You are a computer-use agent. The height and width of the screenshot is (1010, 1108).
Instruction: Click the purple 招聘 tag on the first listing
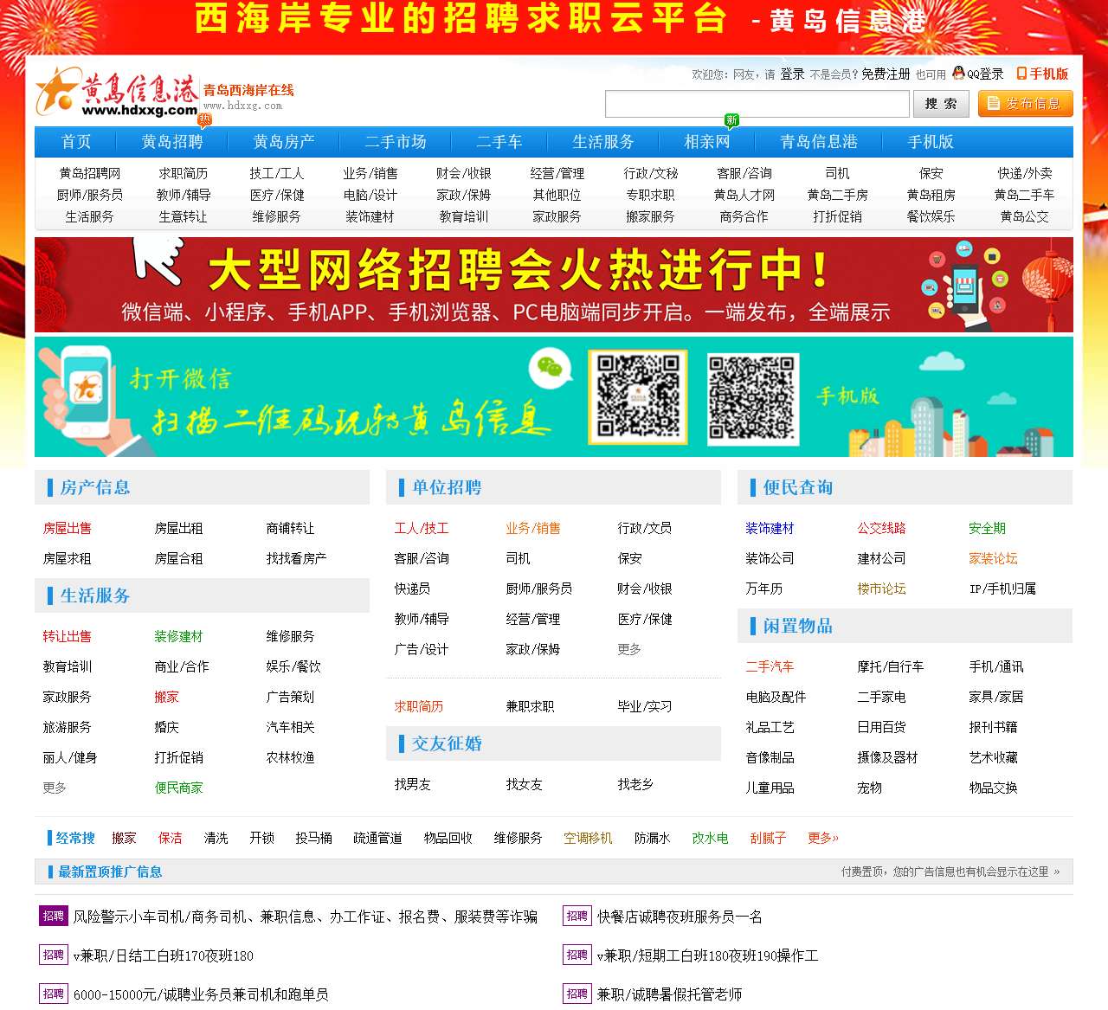coord(54,916)
